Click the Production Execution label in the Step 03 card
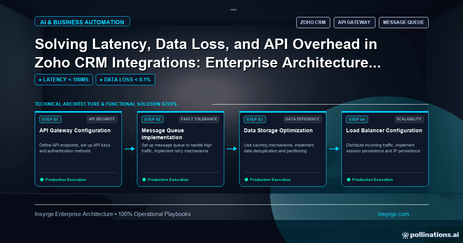This screenshot has width=463, height=243. (x=270, y=180)
